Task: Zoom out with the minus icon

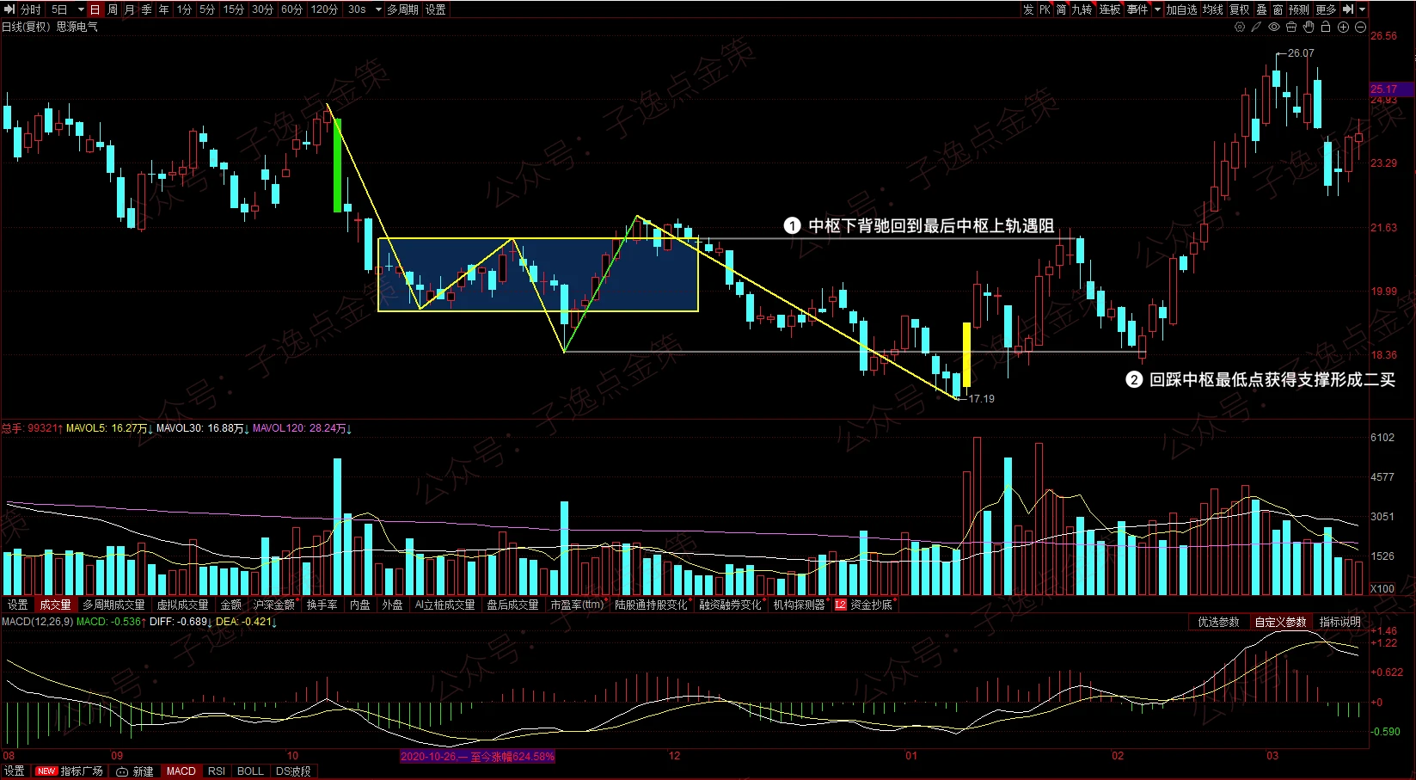Action: (1360, 28)
